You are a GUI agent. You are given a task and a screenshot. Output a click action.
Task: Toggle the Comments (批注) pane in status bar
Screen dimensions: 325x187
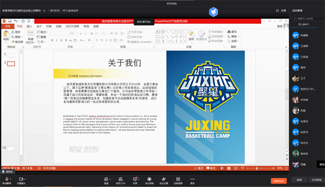[x=211, y=168]
